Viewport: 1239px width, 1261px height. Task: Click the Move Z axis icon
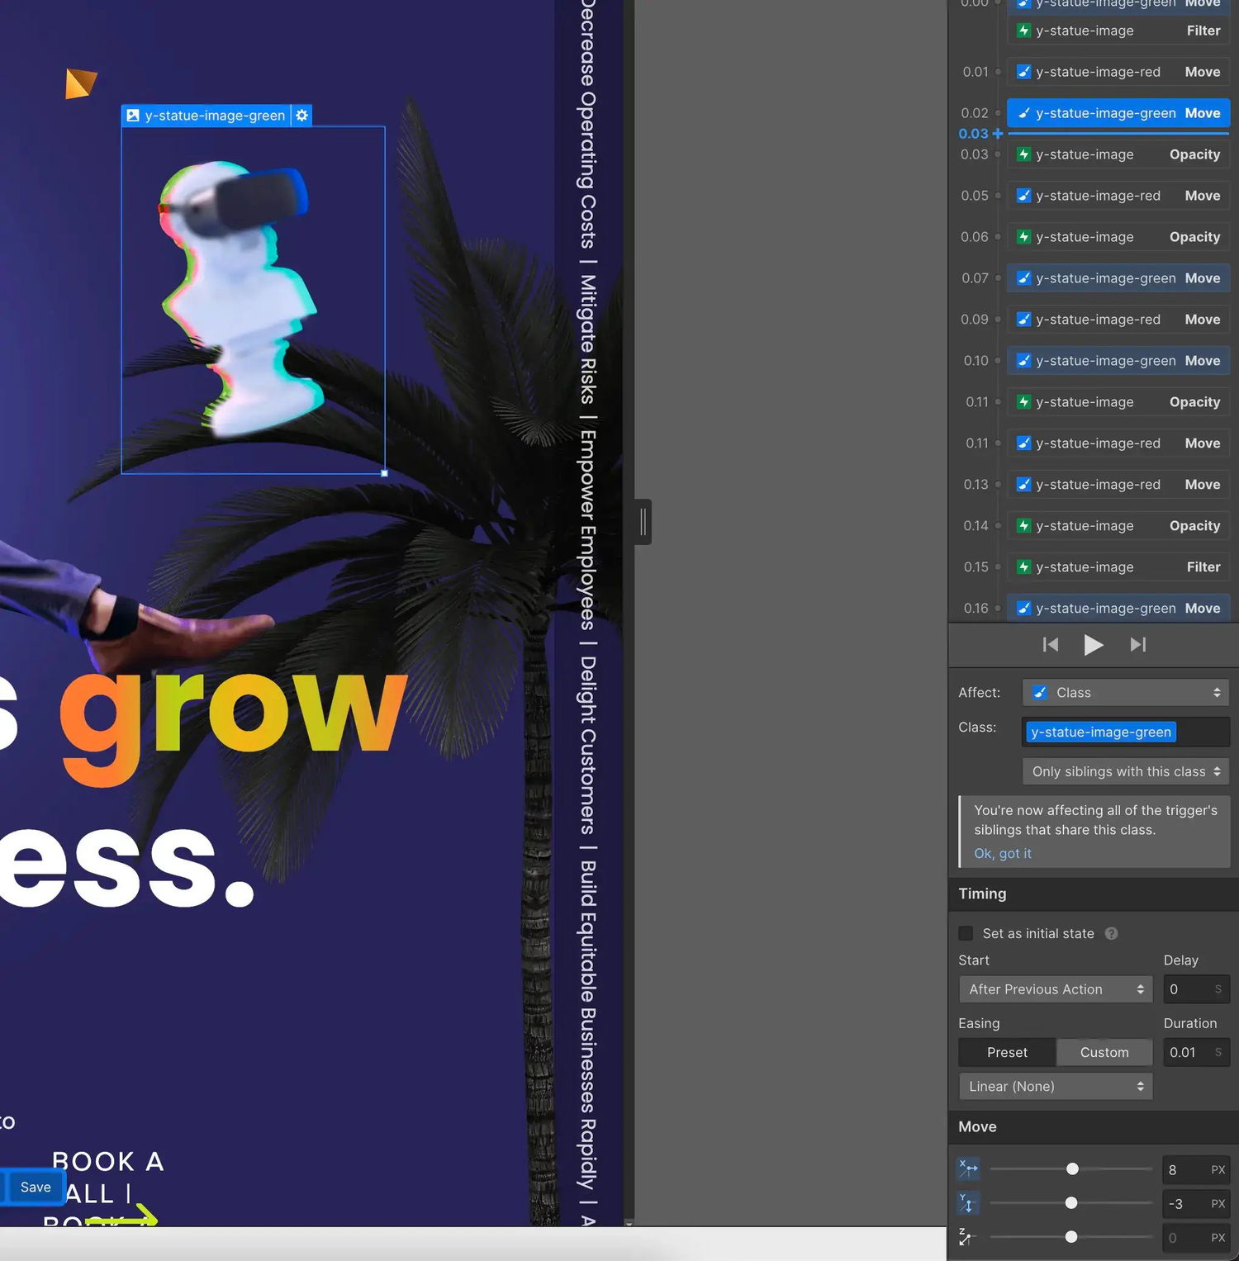(x=966, y=1237)
